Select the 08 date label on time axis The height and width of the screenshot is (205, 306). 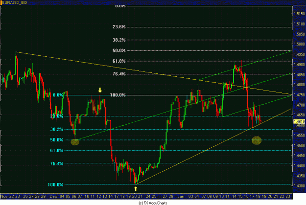click(x=210, y=196)
